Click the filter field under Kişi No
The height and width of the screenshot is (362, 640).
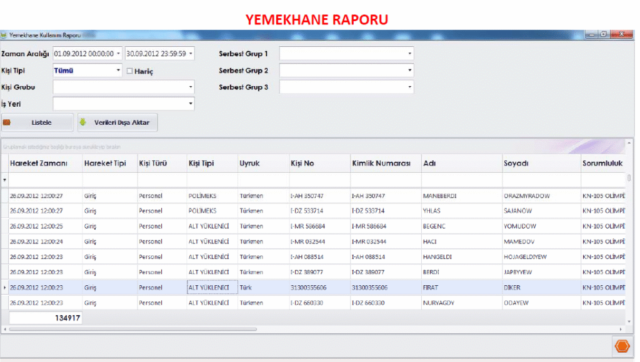318,180
